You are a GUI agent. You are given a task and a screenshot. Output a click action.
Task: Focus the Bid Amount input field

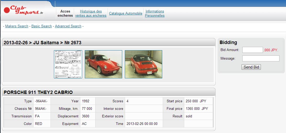252,50
